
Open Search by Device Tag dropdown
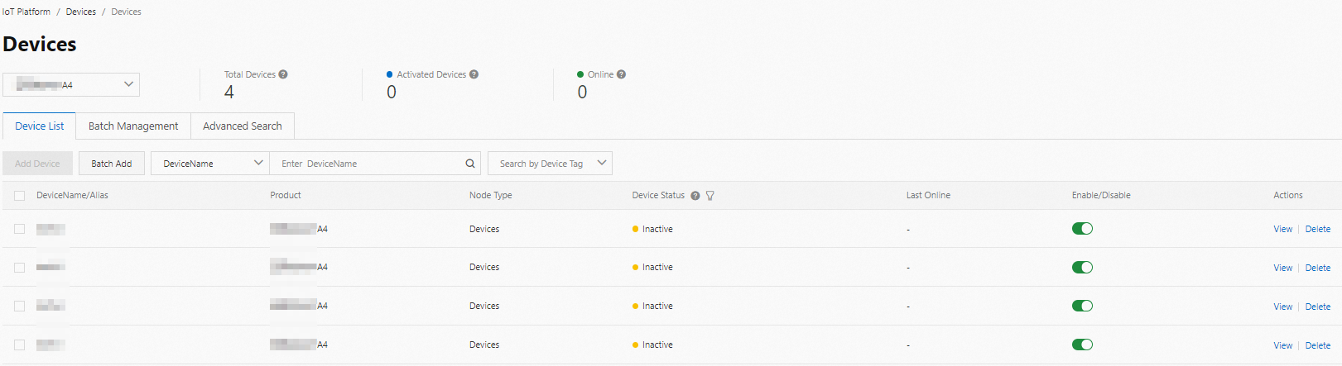(x=550, y=164)
